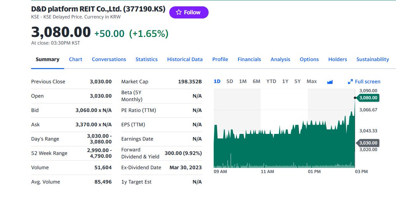Switch to the Analysis tab
Image resolution: width=396 pixels, height=202 pixels.
[x=280, y=60]
